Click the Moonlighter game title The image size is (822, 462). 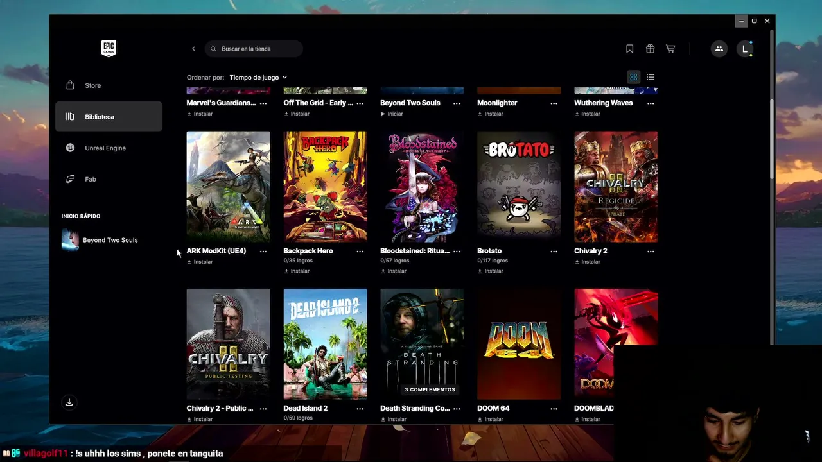click(x=497, y=103)
